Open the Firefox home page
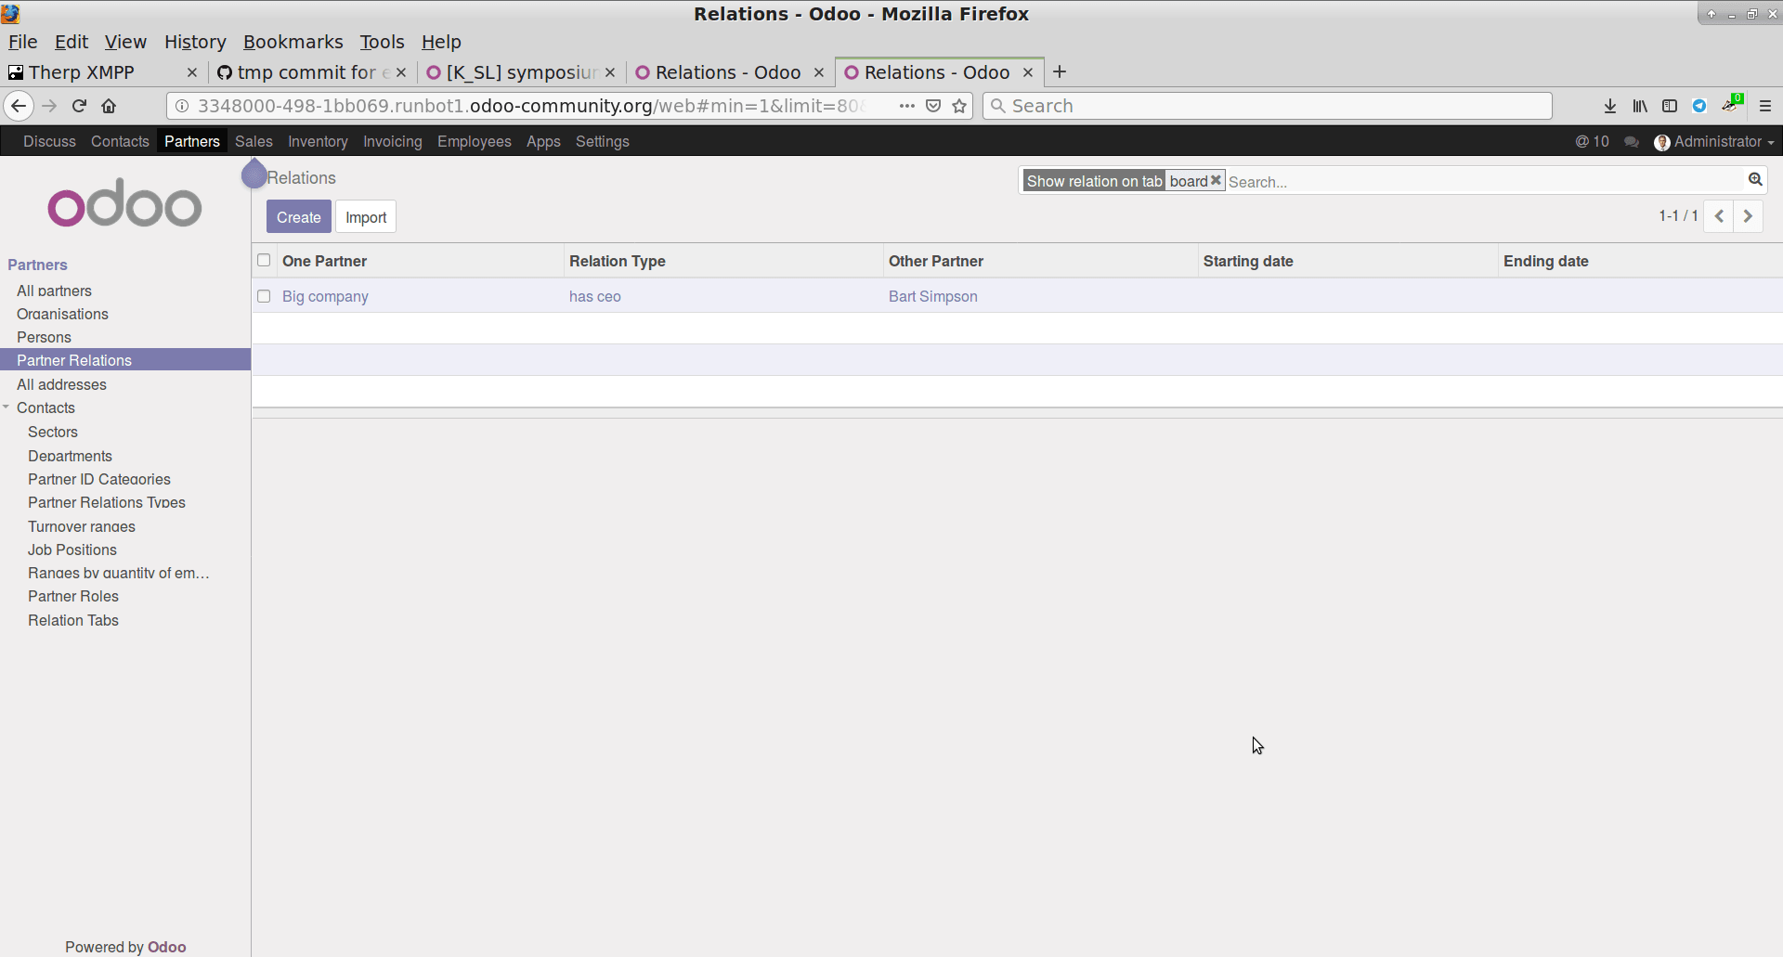Image resolution: width=1783 pixels, height=957 pixels. tap(109, 106)
